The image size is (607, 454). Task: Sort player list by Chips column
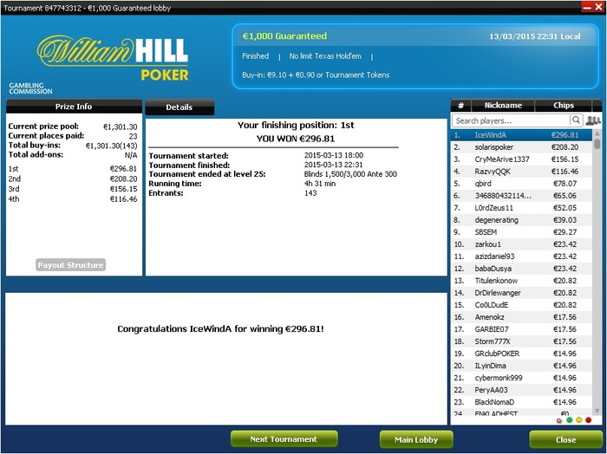[564, 105]
